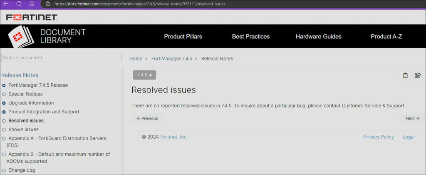Screen dimensions: 426x175
Task: Click the Search Document field
Action: point(62,57)
